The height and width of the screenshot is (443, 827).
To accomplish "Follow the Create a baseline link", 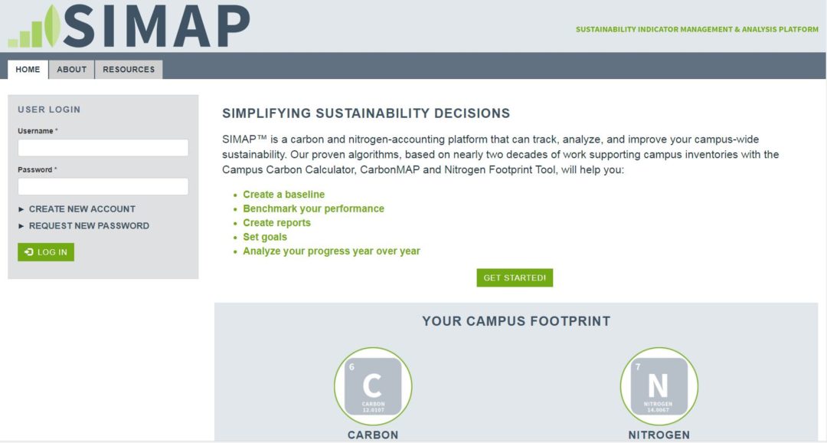I will coord(284,195).
